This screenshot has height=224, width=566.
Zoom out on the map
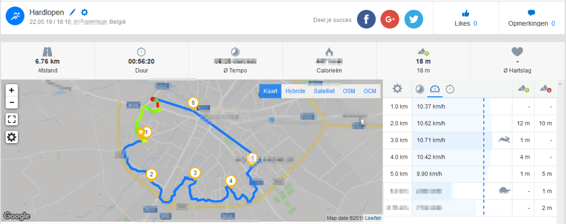pos(12,102)
